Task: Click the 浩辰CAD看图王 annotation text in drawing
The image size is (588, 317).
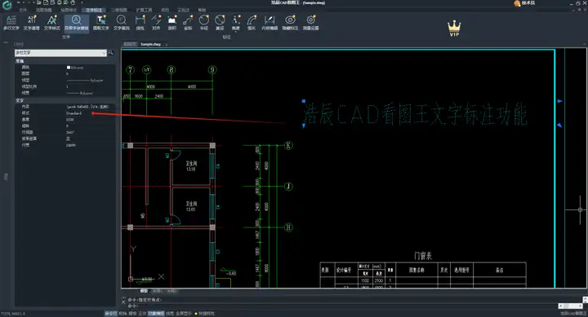Action: 415,114
